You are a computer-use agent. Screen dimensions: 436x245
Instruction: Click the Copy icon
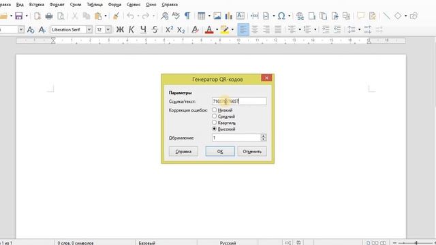[87, 16]
